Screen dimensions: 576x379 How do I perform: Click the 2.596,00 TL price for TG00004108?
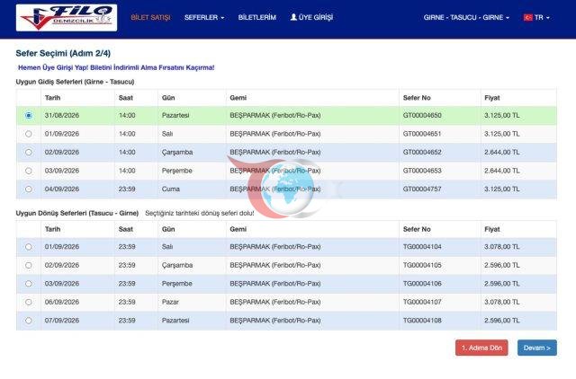click(x=502, y=321)
